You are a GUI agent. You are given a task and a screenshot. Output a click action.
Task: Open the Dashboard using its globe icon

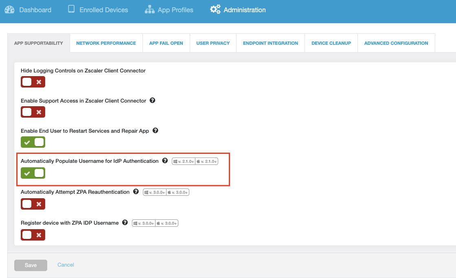[x=9, y=9]
